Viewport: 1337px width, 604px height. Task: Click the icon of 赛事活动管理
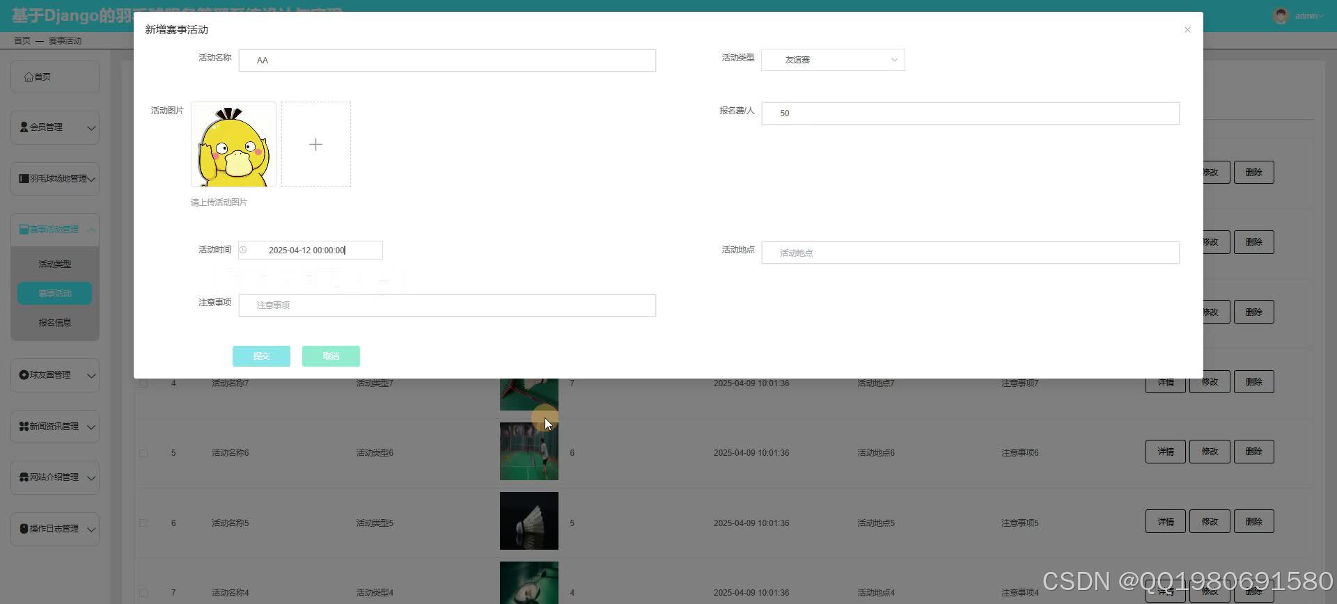coord(24,230)
